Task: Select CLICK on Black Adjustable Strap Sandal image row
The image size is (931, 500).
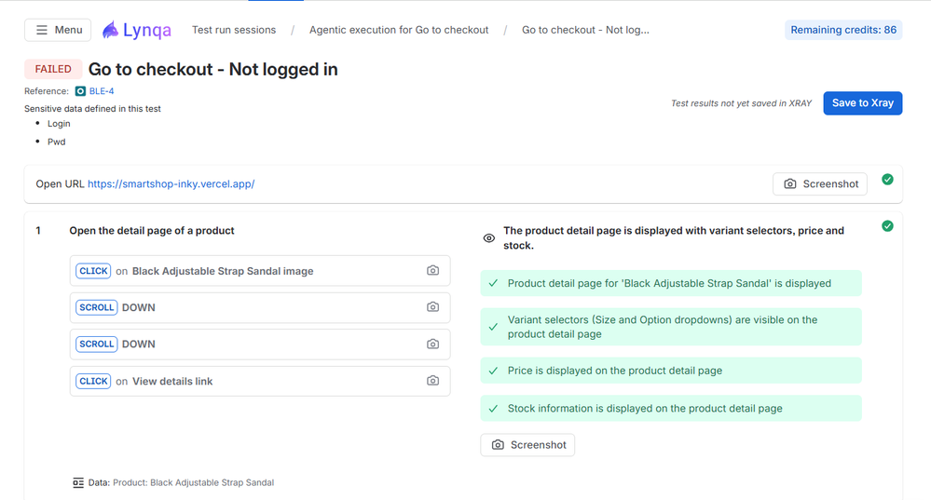Action: pos(260,270)
